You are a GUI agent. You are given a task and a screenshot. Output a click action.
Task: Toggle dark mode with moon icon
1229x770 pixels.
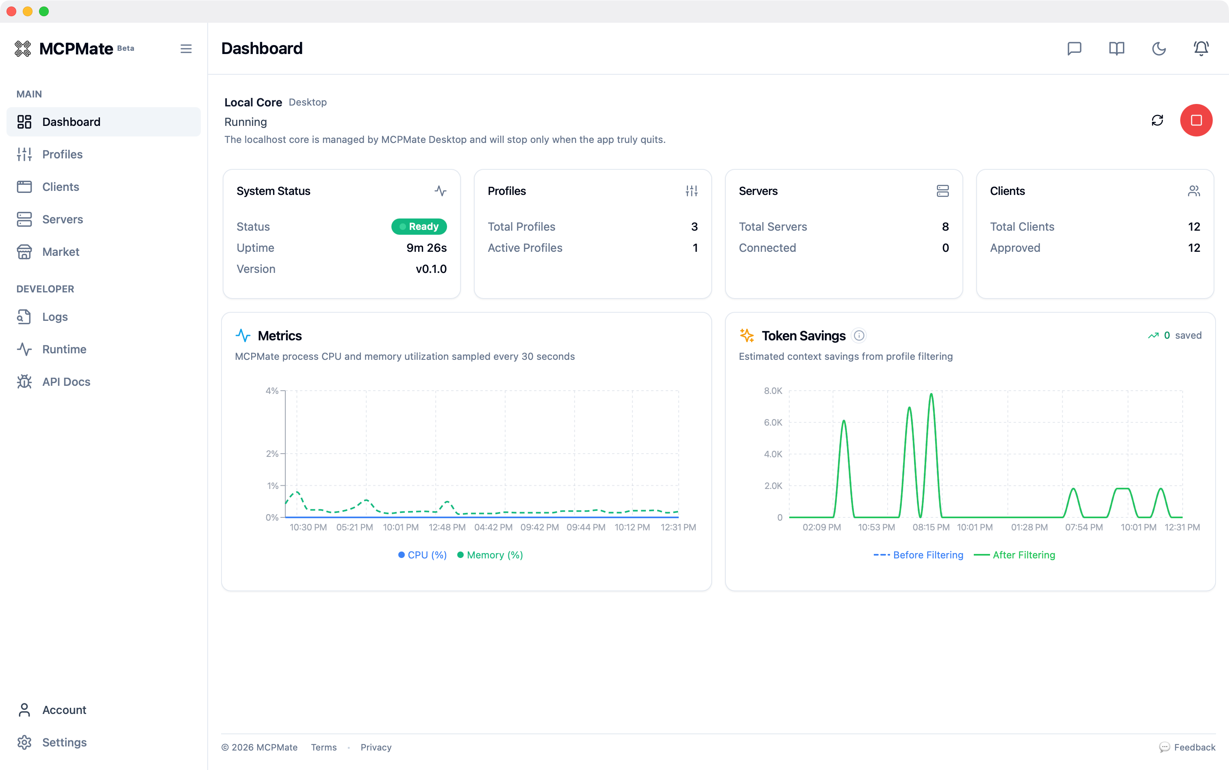coord(1159,48)
